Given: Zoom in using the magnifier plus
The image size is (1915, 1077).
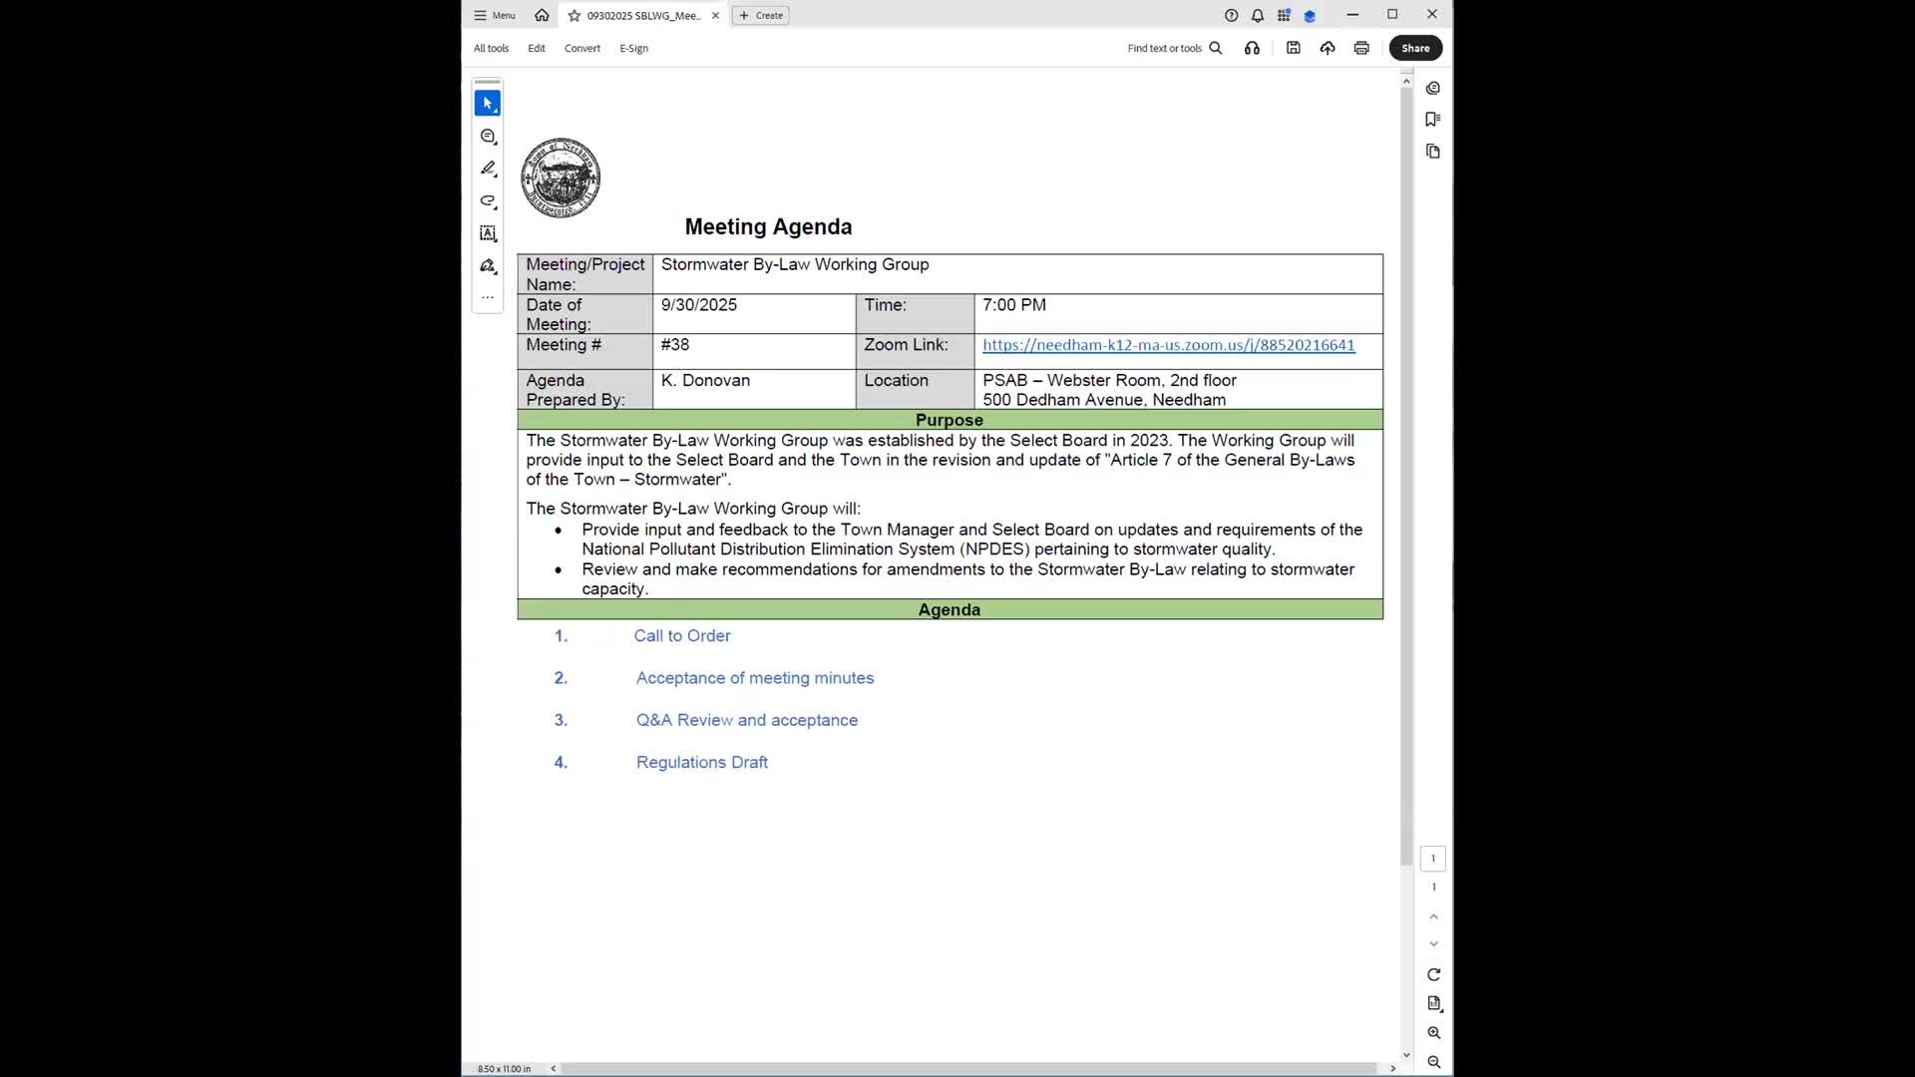Looking at the screenshot, I should (x=1433, y=1033).
